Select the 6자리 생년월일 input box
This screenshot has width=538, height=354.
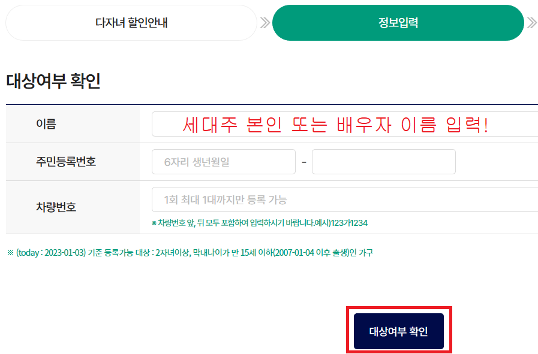[223, 161]
